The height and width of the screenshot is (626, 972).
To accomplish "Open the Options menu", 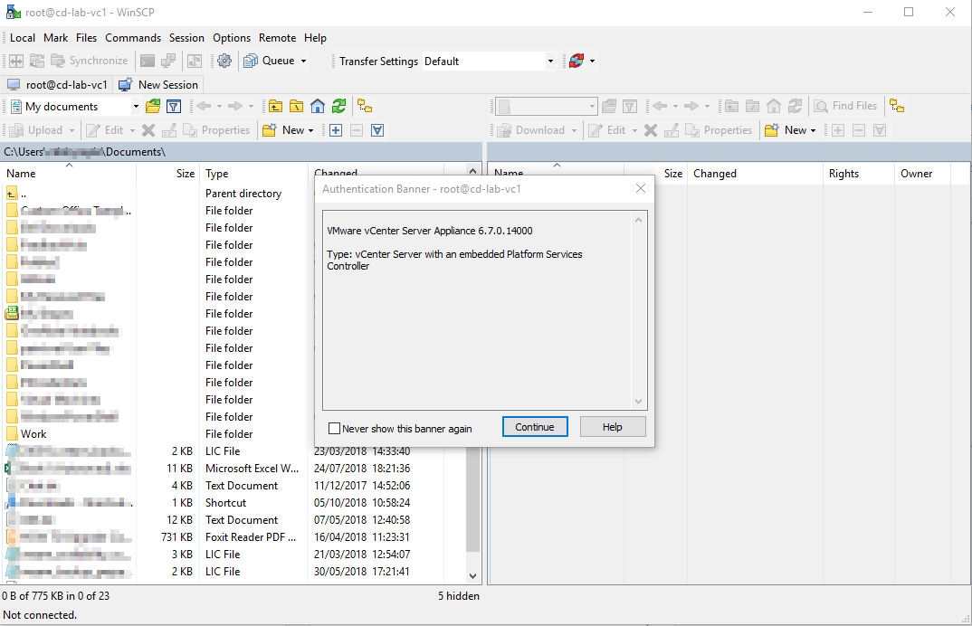I will click(231, 38).
